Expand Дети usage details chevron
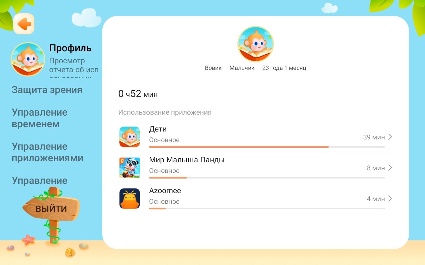The width and height of the screenshot is (425, 265). 390,137
